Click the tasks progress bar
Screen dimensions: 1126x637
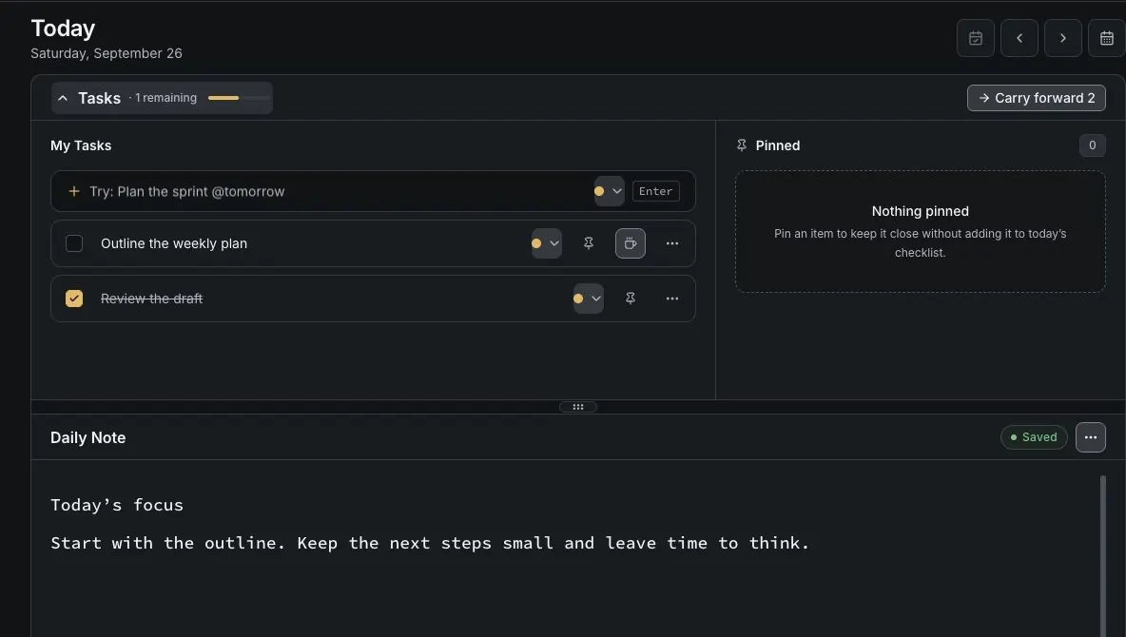click(239, 98)
